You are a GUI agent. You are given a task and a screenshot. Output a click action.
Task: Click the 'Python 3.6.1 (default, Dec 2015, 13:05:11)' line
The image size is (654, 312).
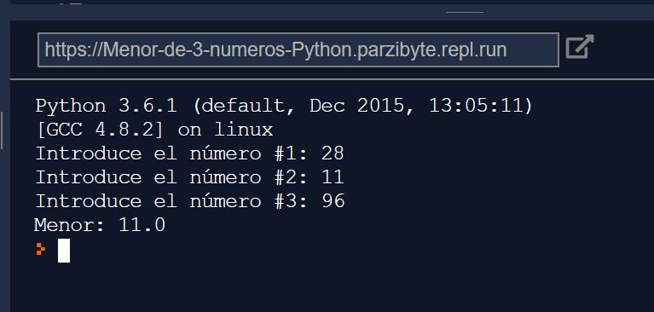pos(285,106)
